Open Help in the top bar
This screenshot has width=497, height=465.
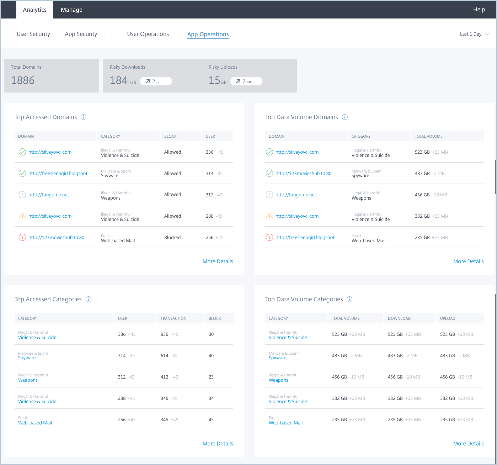pyautogui.click(x=479, y=10)
